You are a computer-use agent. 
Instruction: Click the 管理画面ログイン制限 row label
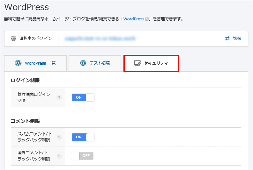tap(34, 97)
